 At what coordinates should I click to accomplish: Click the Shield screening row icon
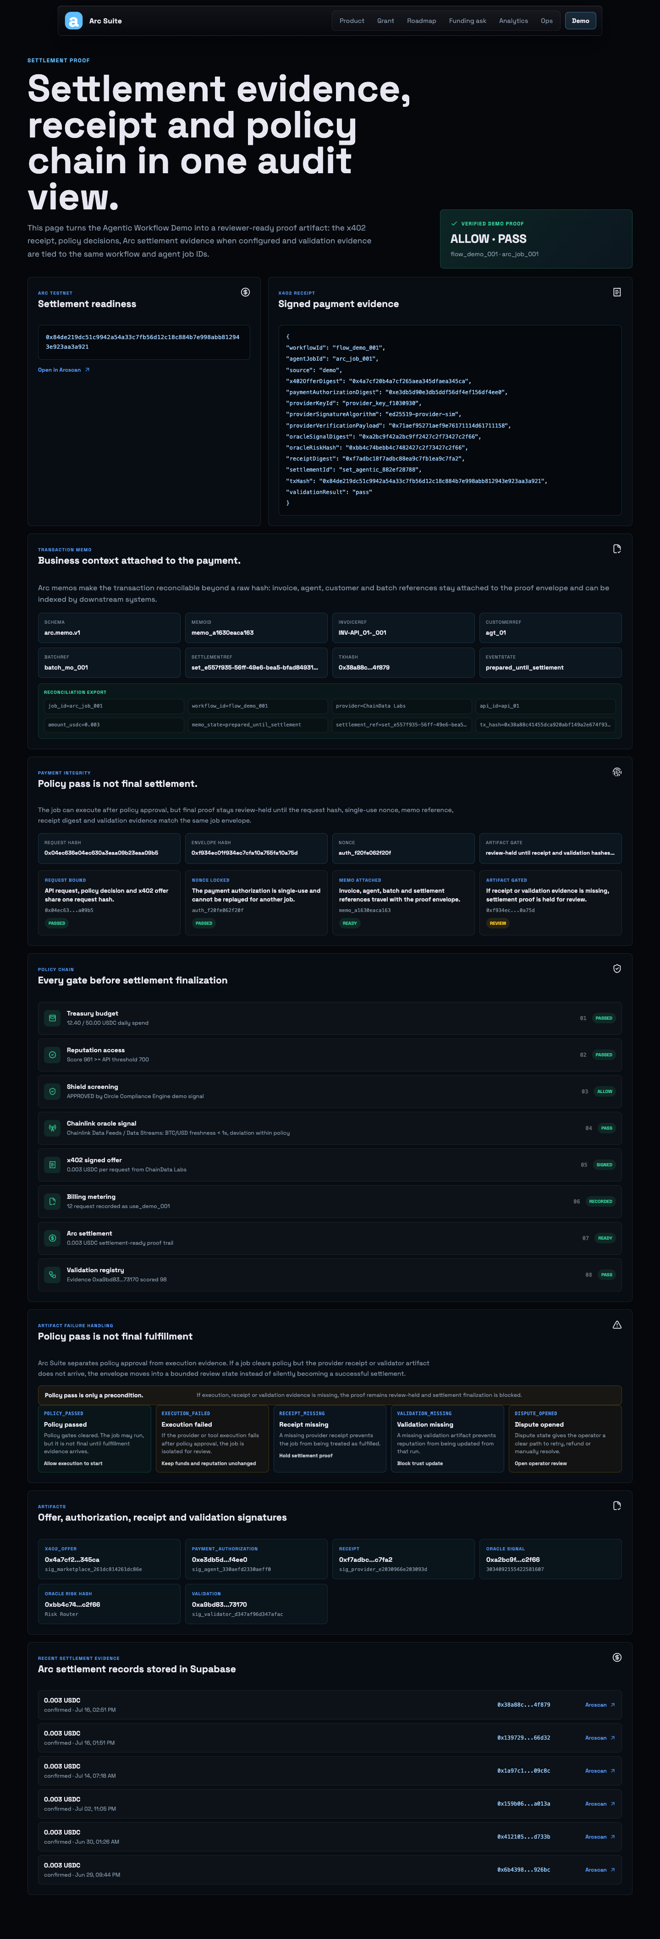52,1092
